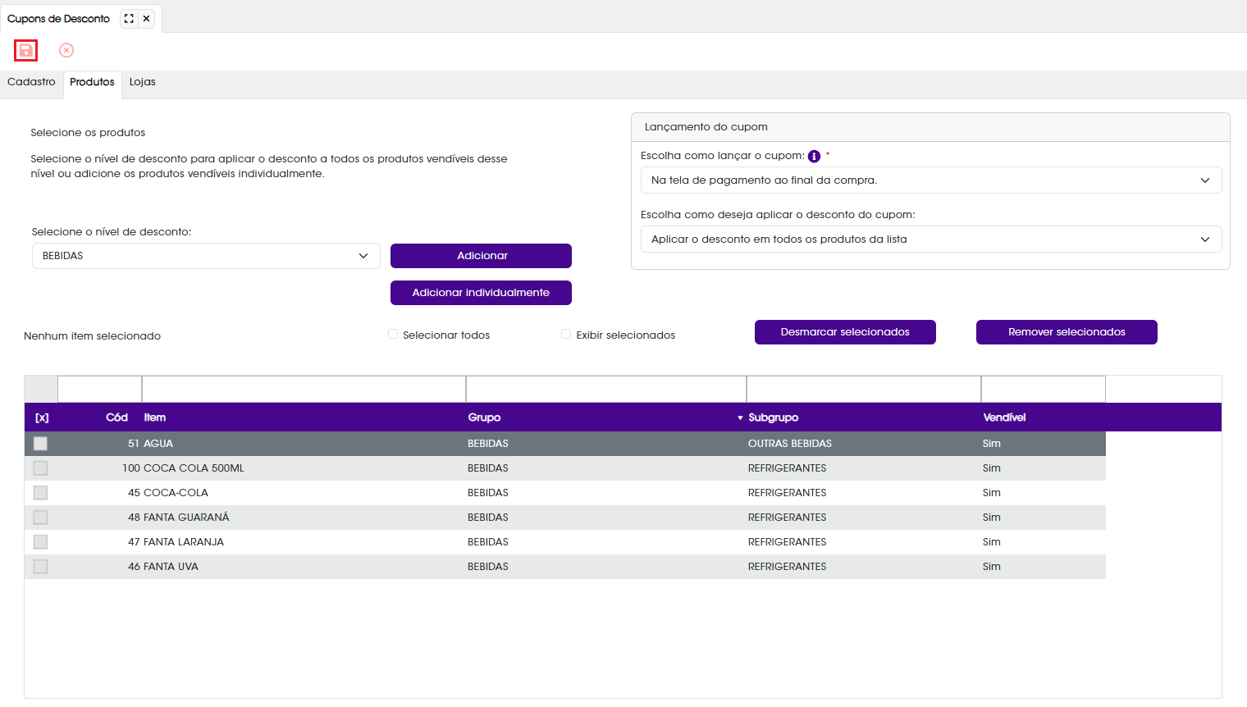Switch to the Cadastro tab

31,82
